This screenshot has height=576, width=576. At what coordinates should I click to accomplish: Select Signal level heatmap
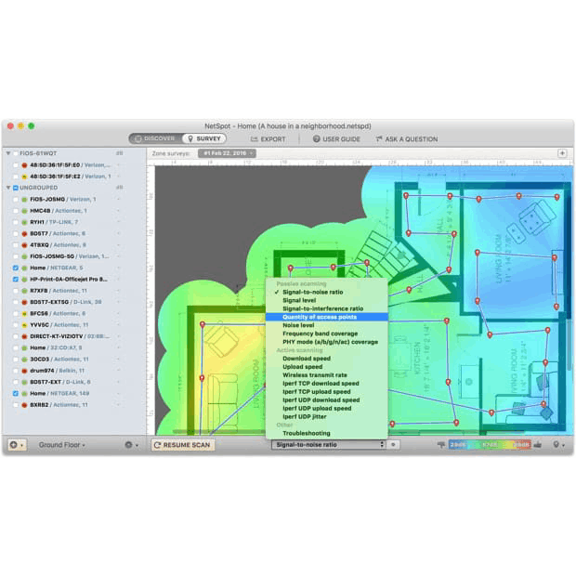(x=299, y=300)
